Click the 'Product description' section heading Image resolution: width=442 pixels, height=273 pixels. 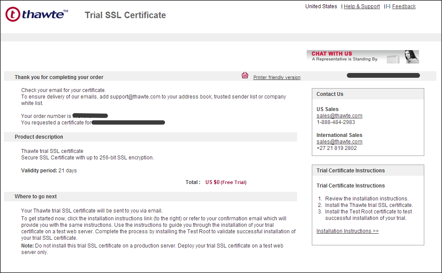click(39, 137)
